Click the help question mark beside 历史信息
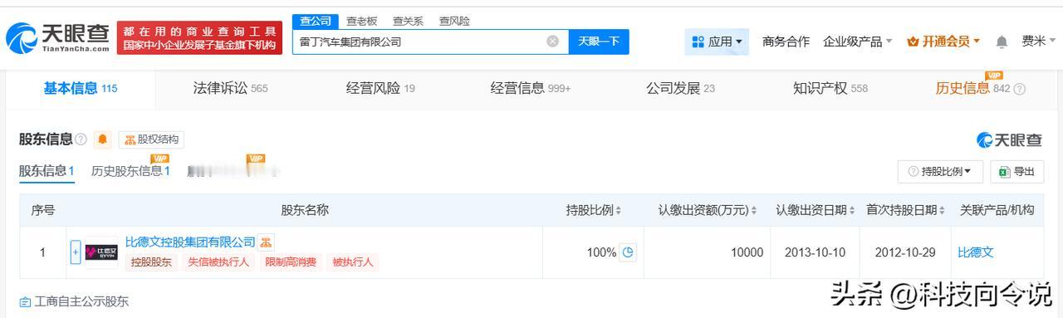 click(x=1020, y=89)
